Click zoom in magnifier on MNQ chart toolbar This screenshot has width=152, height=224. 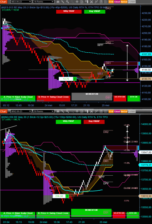tap(68, 111)
